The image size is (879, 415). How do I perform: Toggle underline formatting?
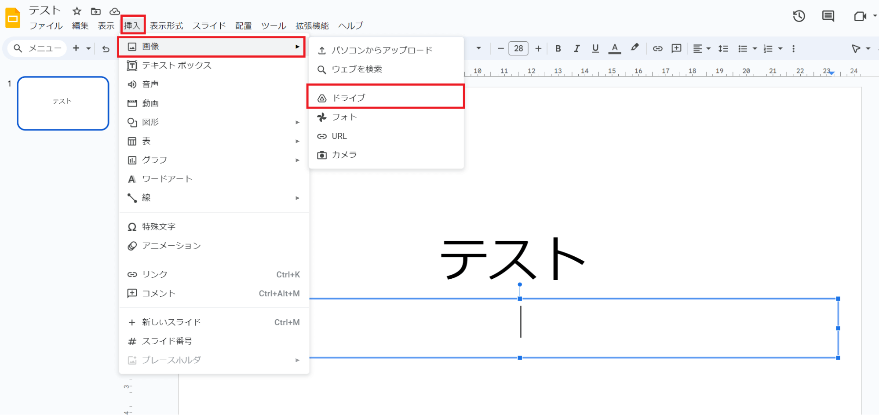tap(595, 48)
